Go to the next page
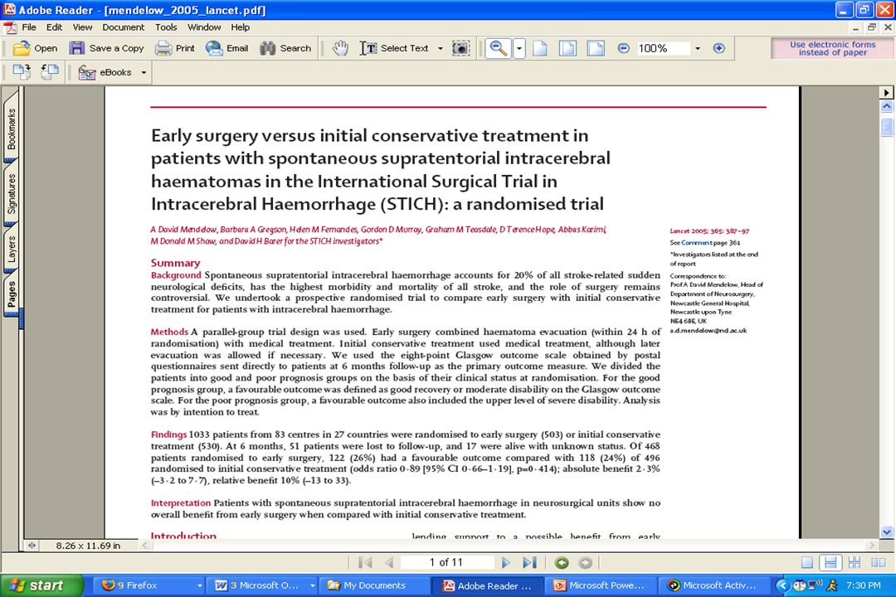This screenshot has height=597, width=896. [x=506, y=563]
